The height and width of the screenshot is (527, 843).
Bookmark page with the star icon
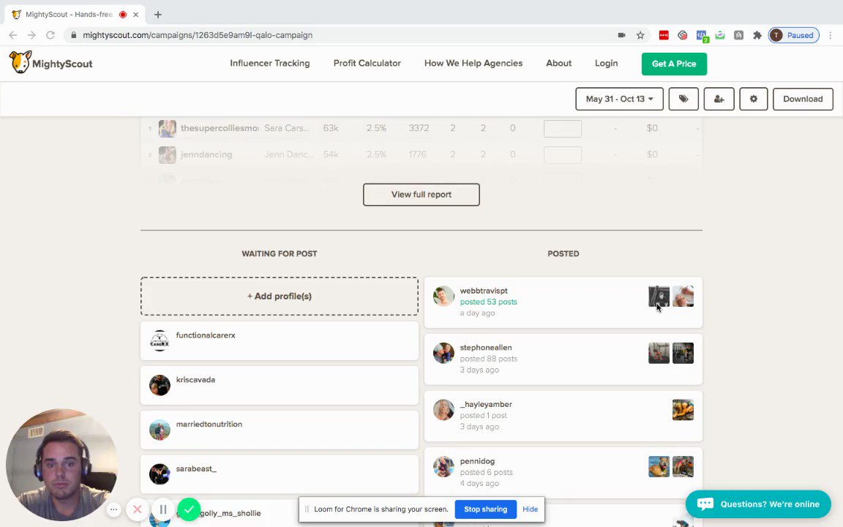coord(640,35)
